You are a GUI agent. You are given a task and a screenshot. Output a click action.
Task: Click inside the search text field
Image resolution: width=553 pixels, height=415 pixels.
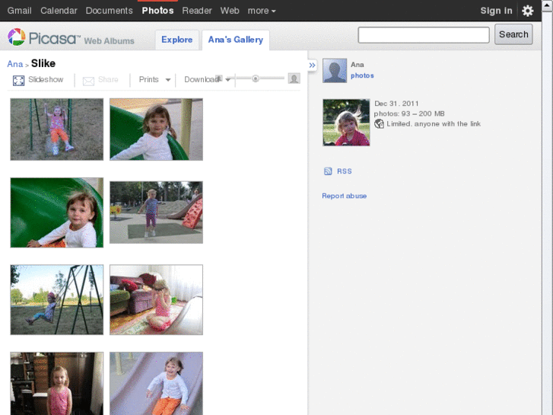424,35
